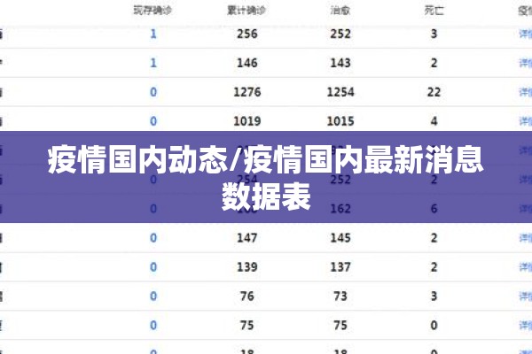Click the blue existing-cases 1 in the 256 row

coord(153,34)
